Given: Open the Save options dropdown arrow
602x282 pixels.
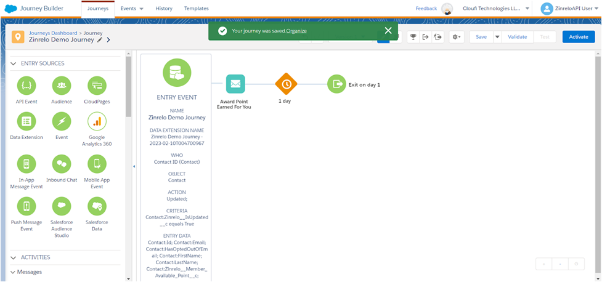Looking at the screenshot, I should (x=497, y=37).
